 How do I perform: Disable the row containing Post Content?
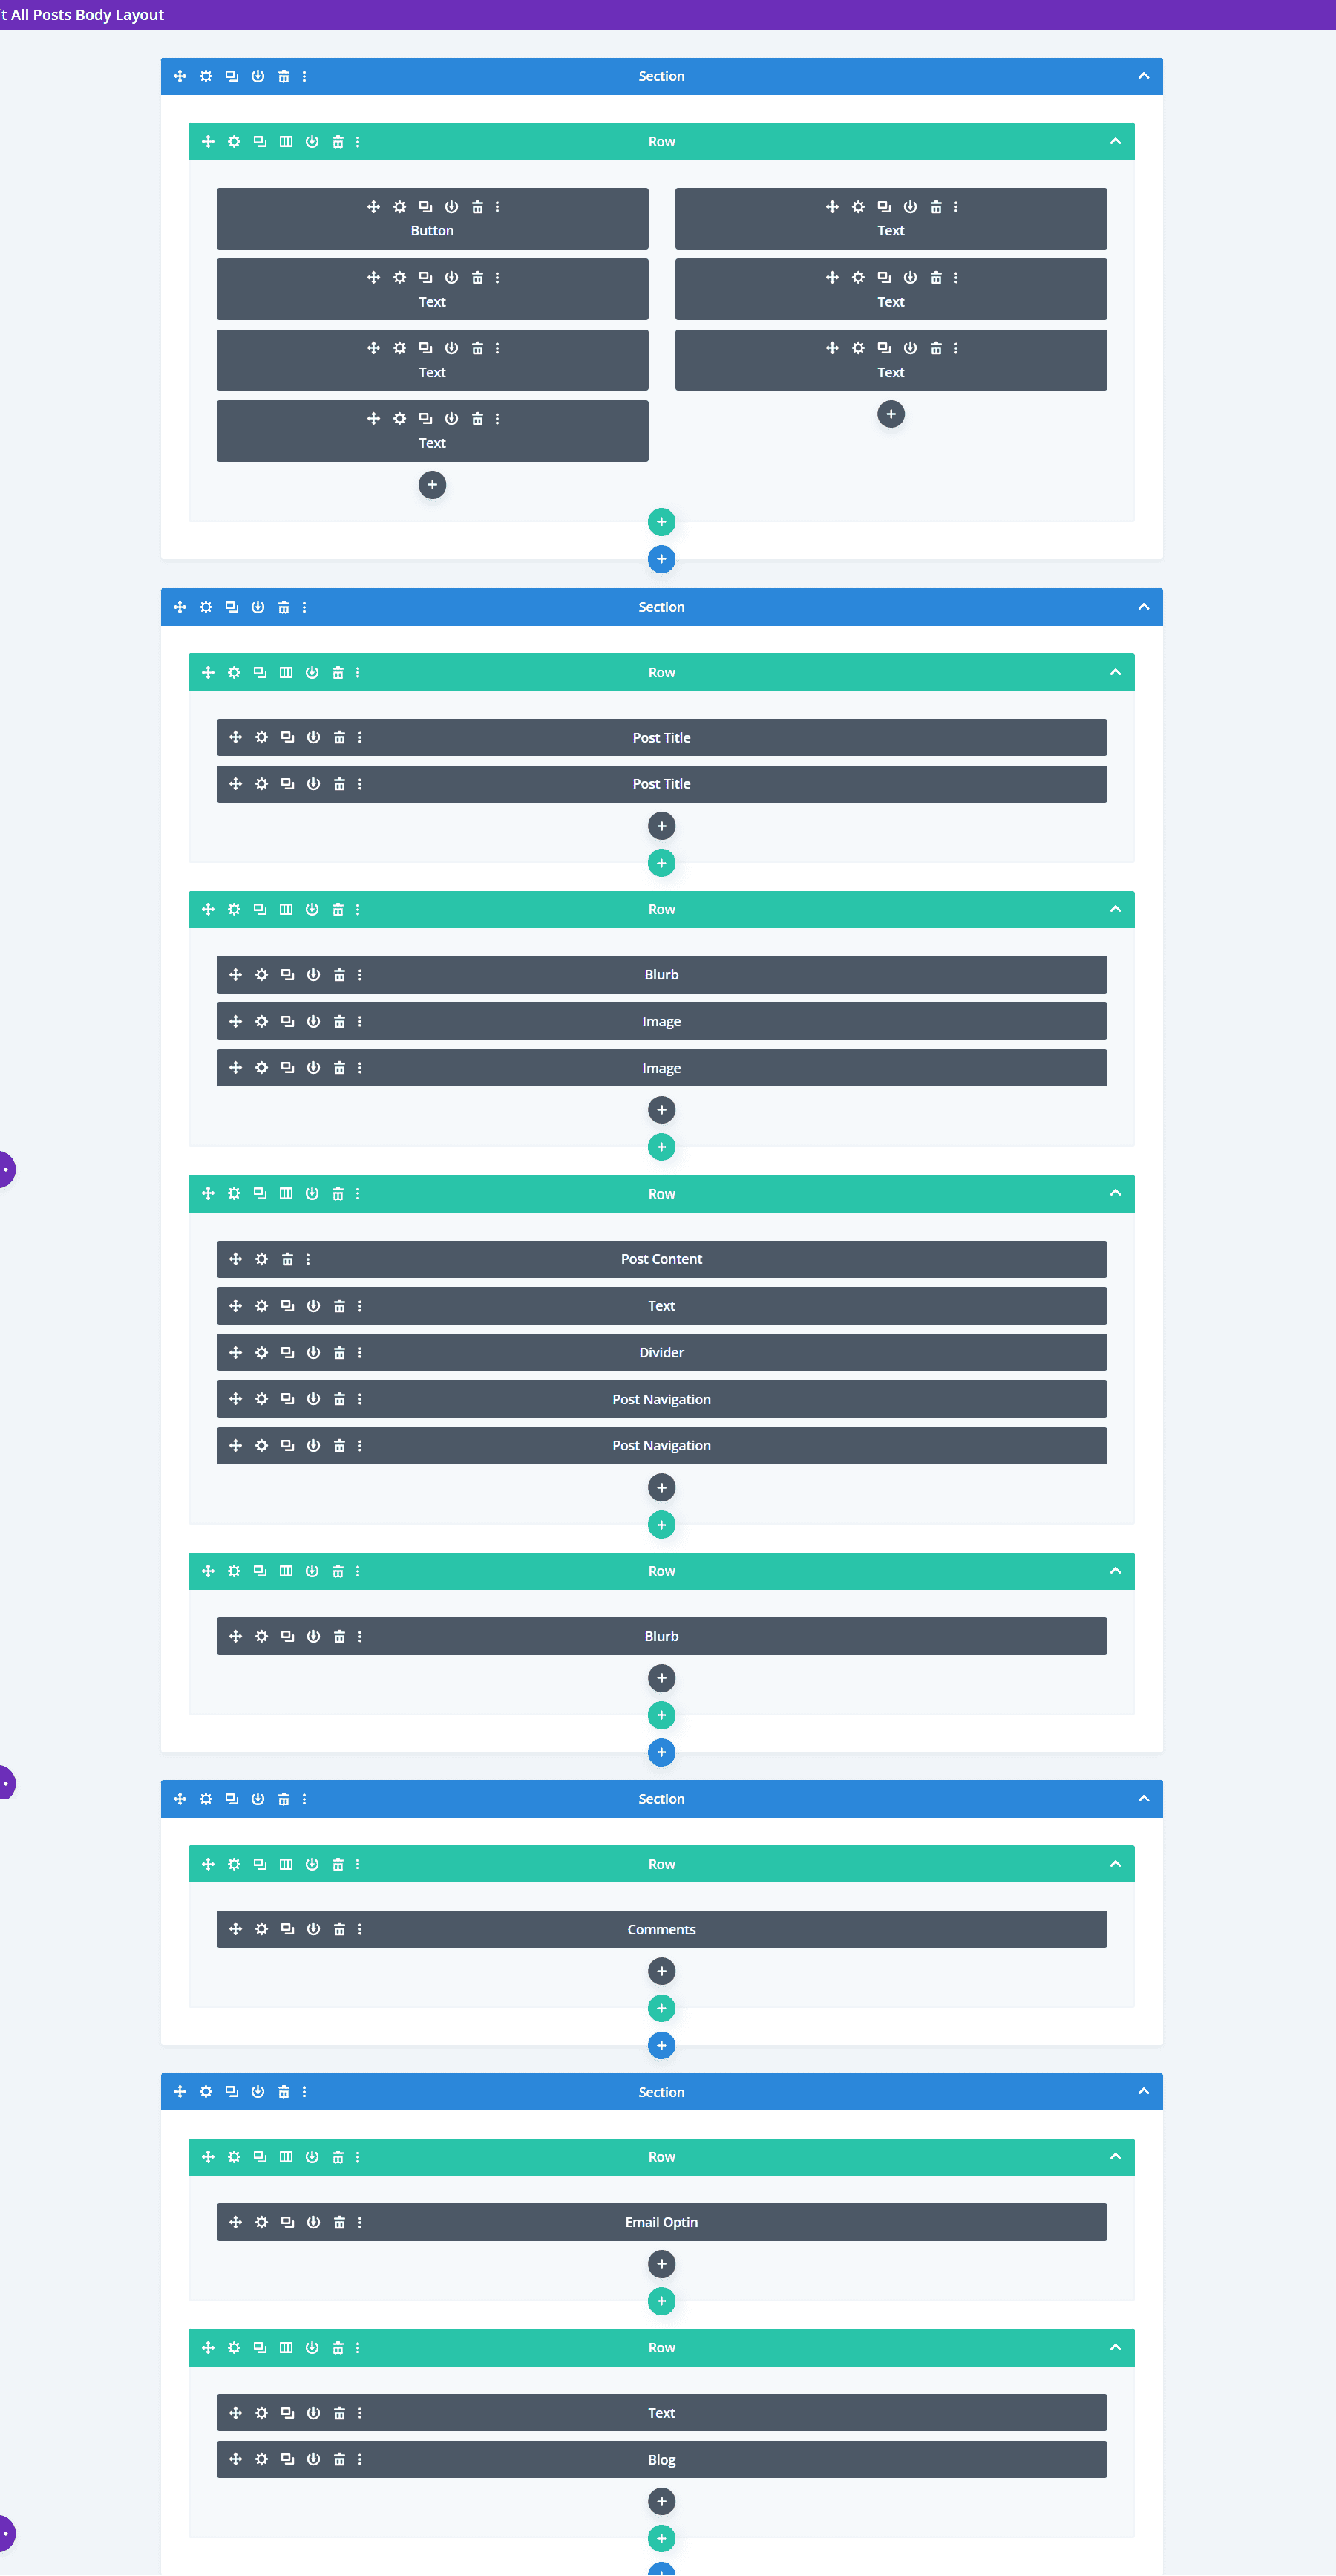(312, 1193)
